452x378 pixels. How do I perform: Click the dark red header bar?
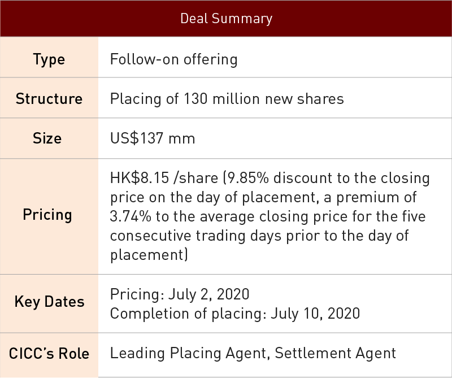pos(367,19)
